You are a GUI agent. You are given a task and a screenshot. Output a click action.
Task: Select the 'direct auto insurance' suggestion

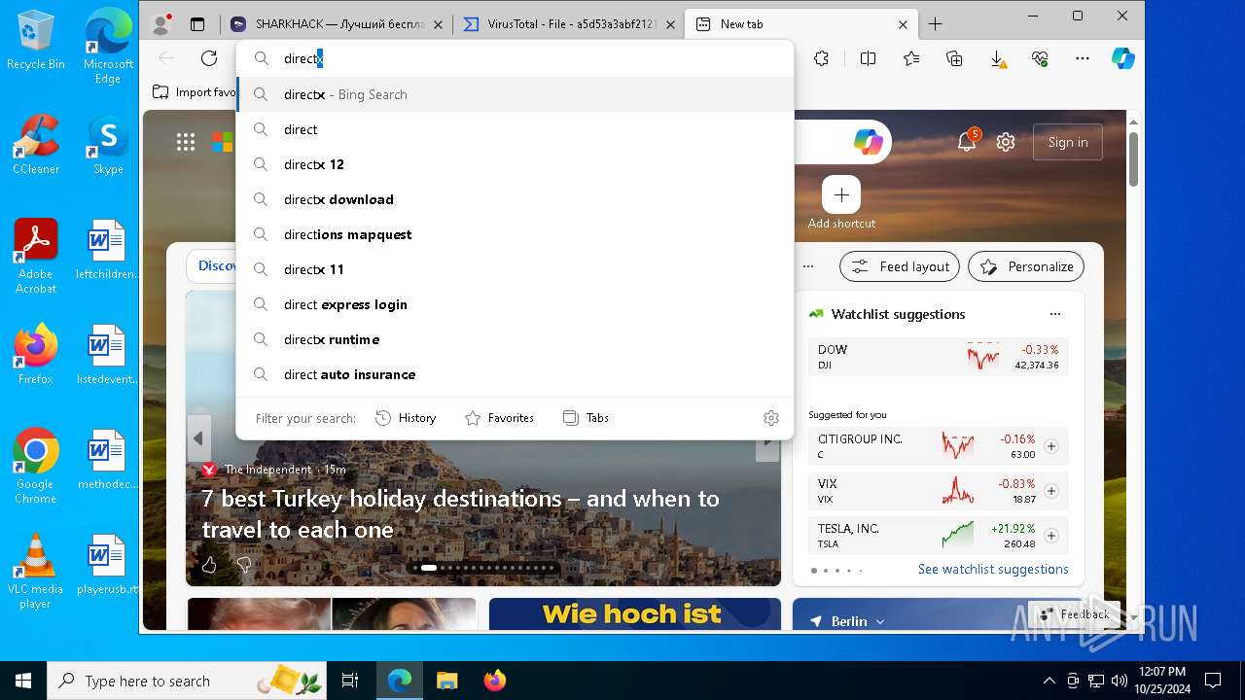tap(515, 374)
